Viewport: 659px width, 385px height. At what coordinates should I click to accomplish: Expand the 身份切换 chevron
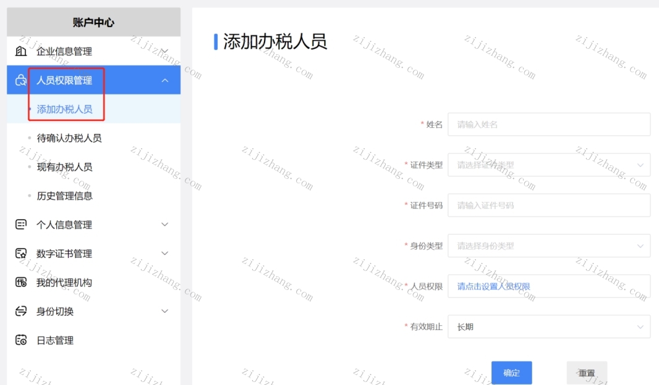[164, 311]
